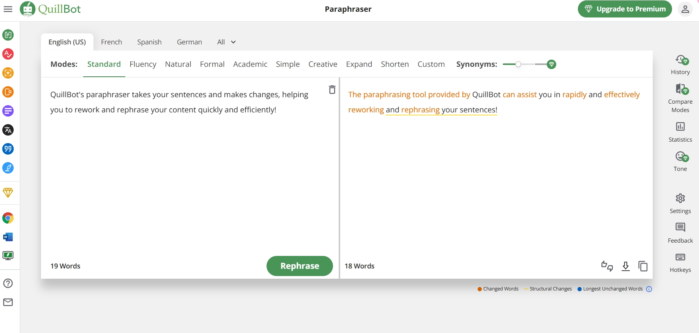Image resolution: width=699 pixels, height=333 pixels.
Task: Open the orange Plagiarism Checker icon
Action: pyautogui.click(x=8, y=73)
